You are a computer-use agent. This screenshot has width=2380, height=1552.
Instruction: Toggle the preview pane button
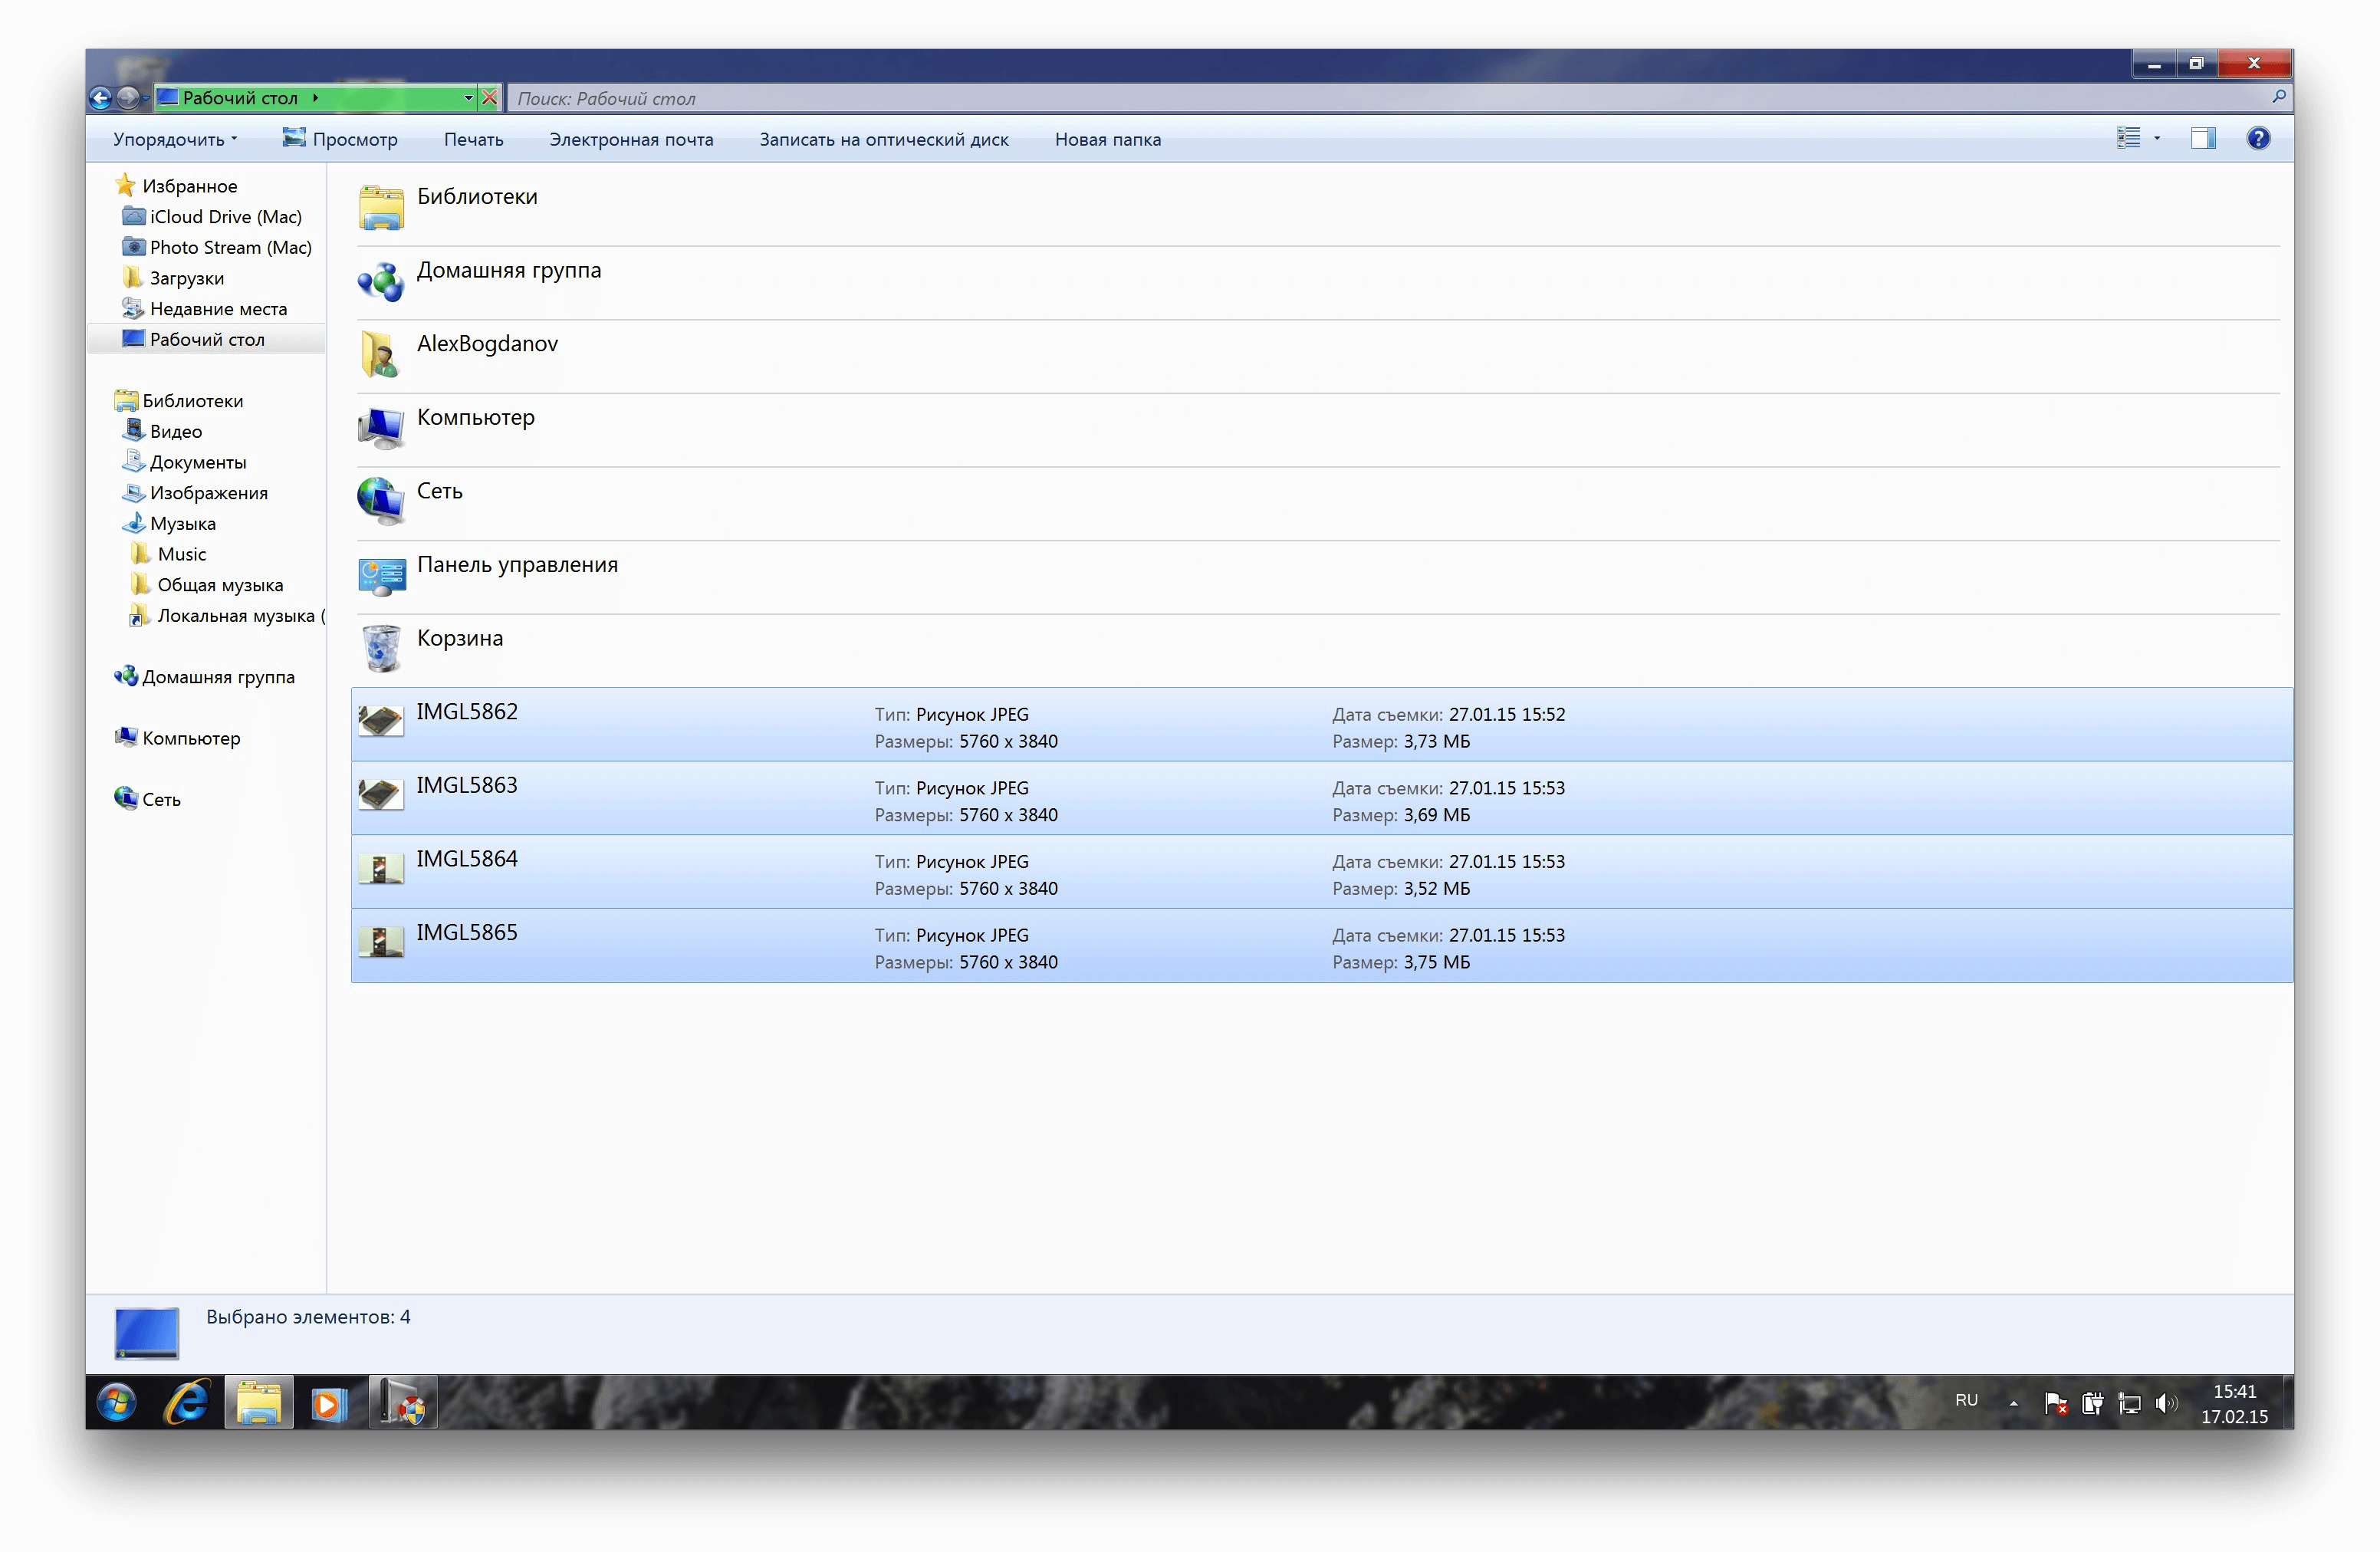[2203, 139]
